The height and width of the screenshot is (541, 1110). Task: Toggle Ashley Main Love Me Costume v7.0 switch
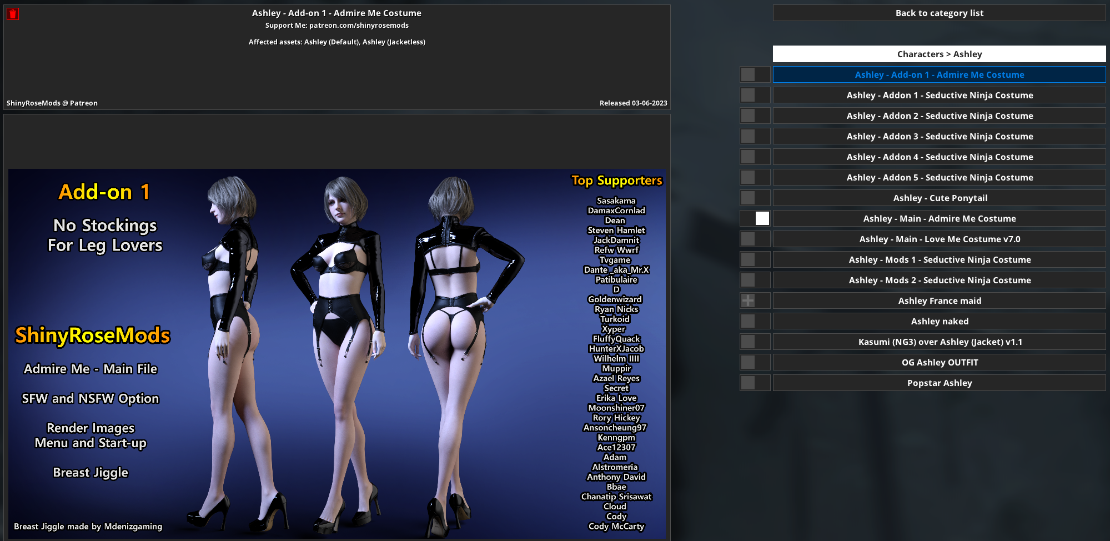[x=755, y=239]
